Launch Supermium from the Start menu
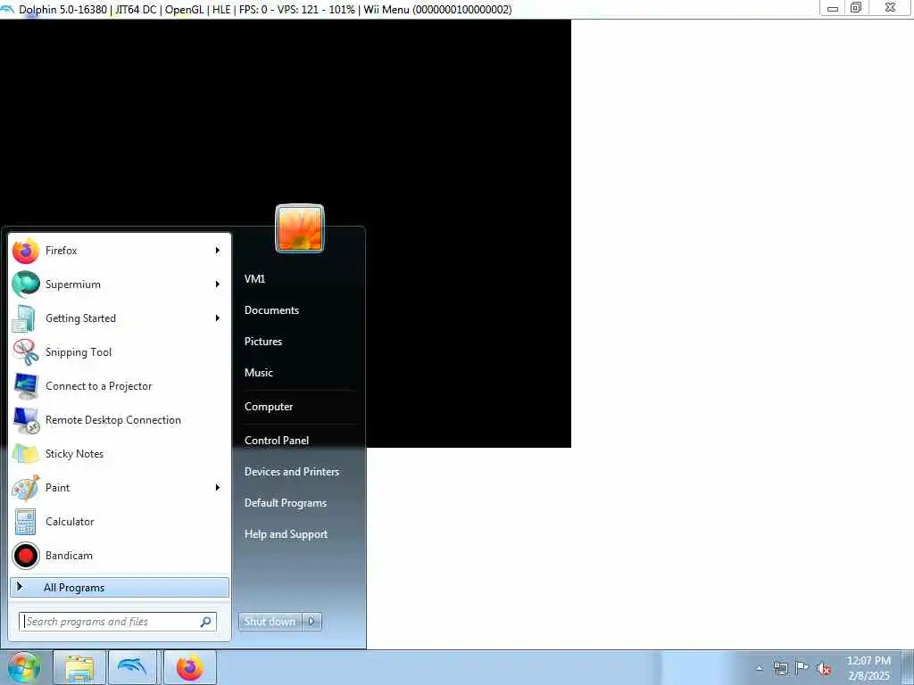The height and width of the screenshot is (685, 914). pyautogui.click(x=120, y=285)
